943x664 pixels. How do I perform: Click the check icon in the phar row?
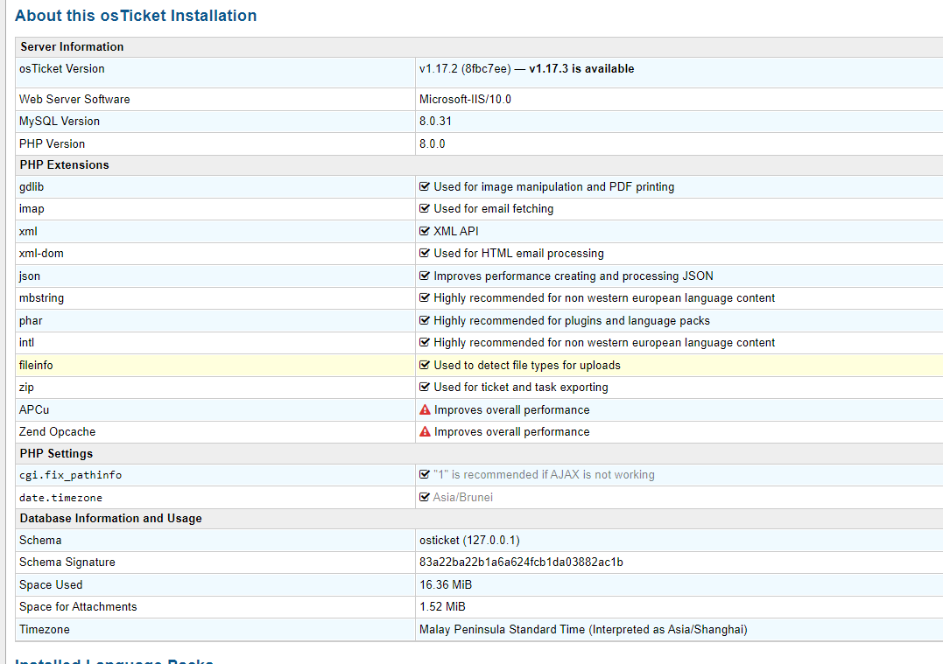point(425,320)
